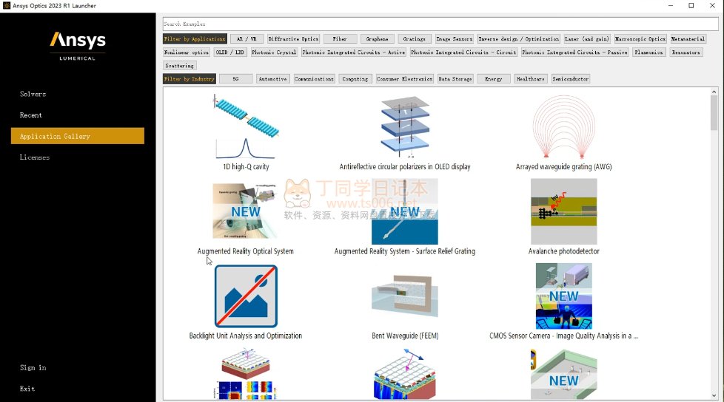Image resolution: width=724 pixels, height=402 pixels.
Task: Toggle the Image Sensors filter
Action: (x=455, y=38)
